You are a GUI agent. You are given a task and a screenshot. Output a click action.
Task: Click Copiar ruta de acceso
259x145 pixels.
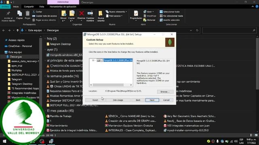(x=45, y=16)
